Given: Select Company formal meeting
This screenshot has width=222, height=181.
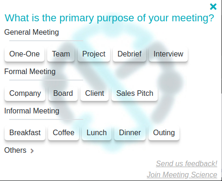Looking at the screenshot, I should [25, 94].
